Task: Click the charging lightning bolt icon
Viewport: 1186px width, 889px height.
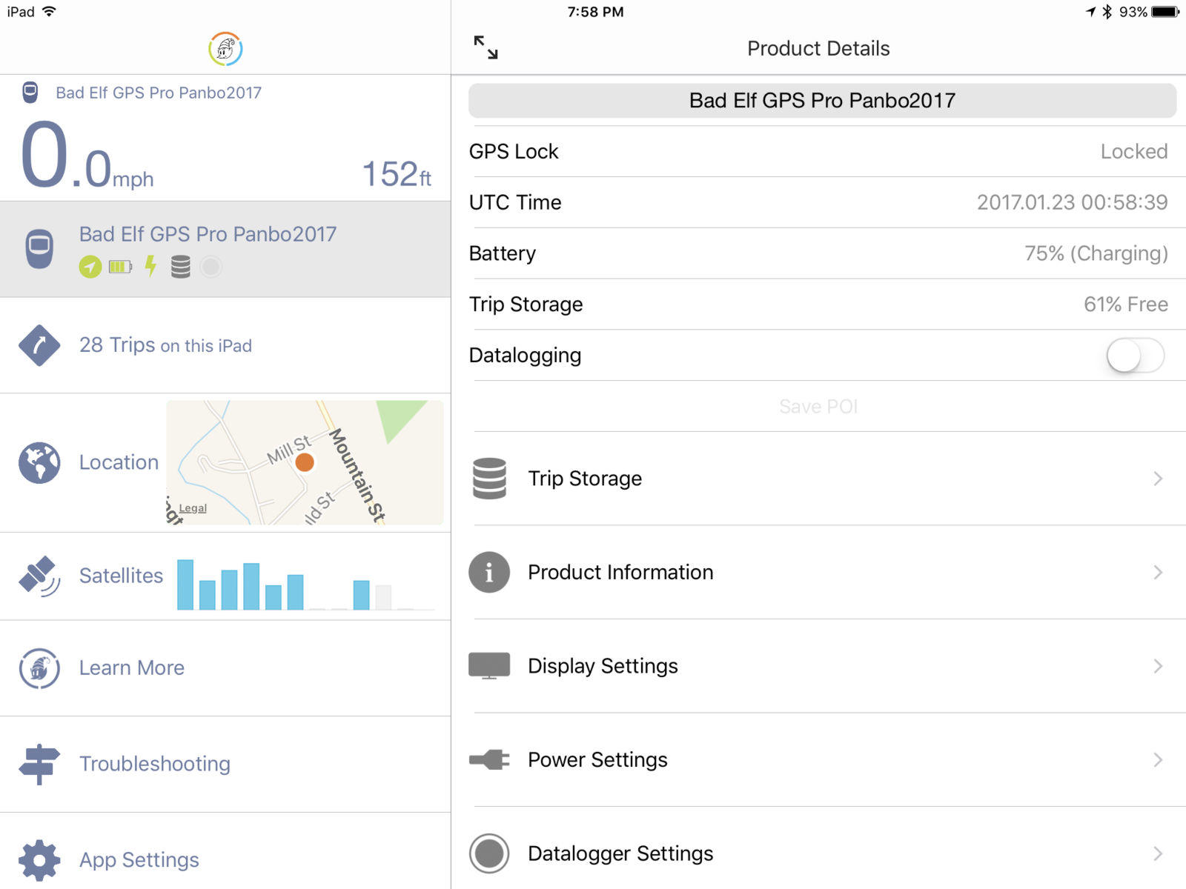Action: [150, 266]
